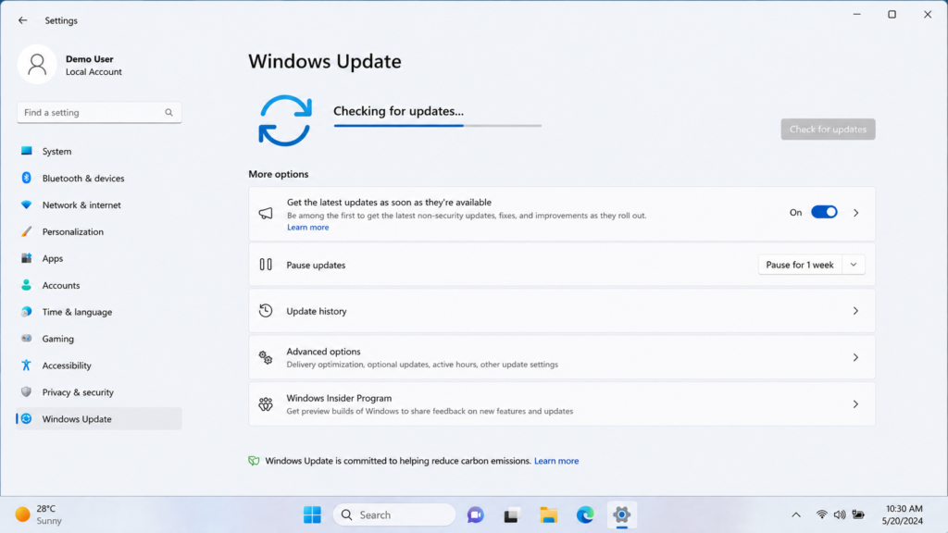Click the taskbar Search box
Image resolution: width=948 pixels, height=533 pixels.
click(x=394, y=514)
